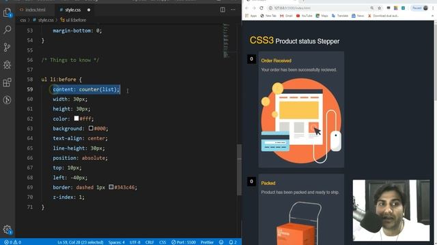Image resolution: width=437 pixels, height=245 pixels.
Task: Click the errors and warnings status item
Action: (12, 242)
